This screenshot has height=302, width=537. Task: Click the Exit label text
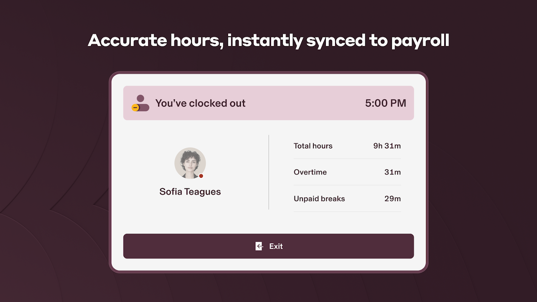tap(276, 246)
